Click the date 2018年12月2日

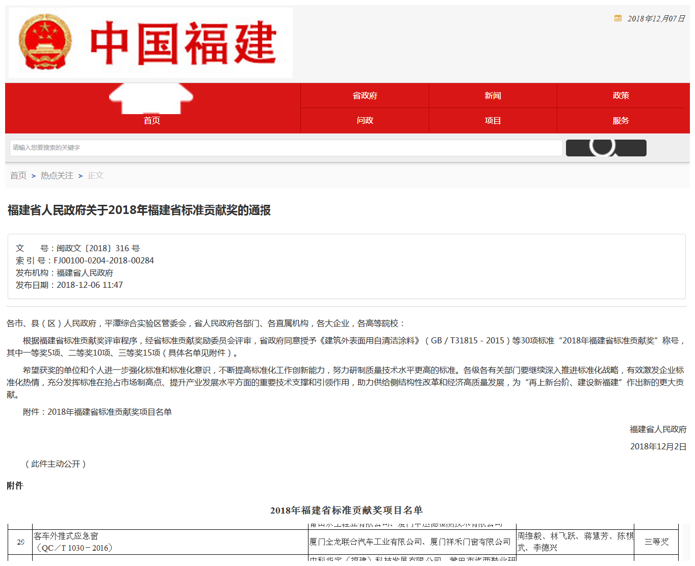point(658,446)
